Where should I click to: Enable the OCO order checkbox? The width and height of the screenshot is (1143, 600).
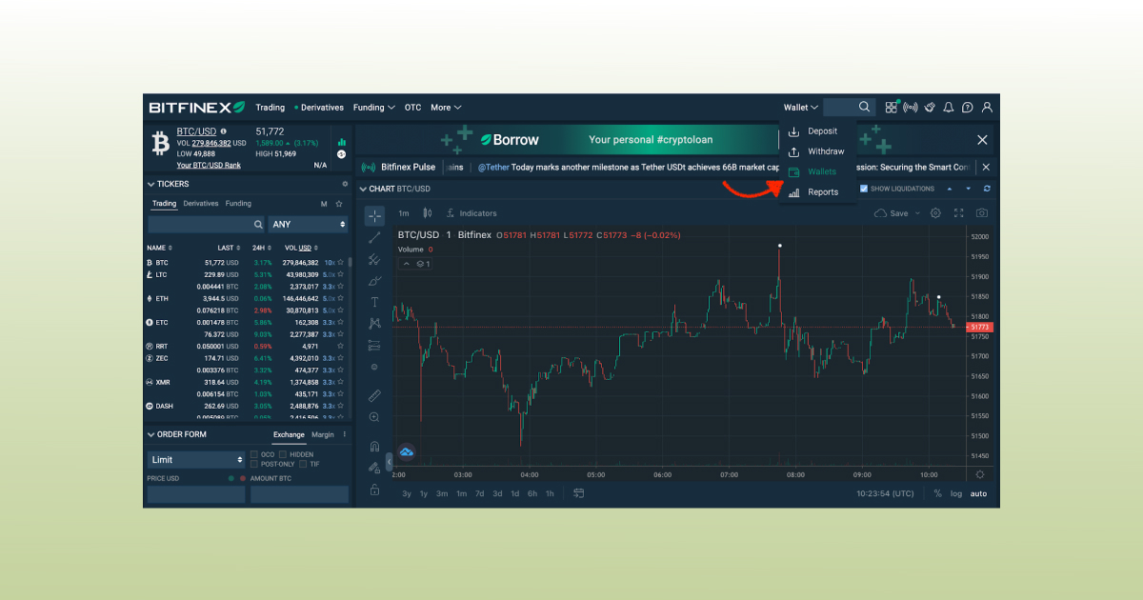[254, 454]
